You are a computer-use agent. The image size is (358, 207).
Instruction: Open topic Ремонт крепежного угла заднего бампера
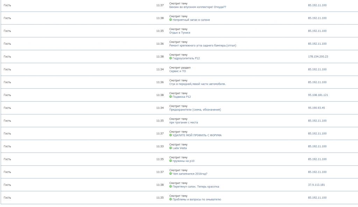pos(203,46)
